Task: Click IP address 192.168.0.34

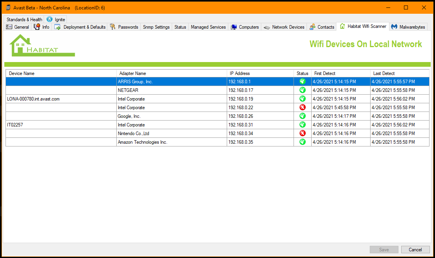Action: click(241, 134)
